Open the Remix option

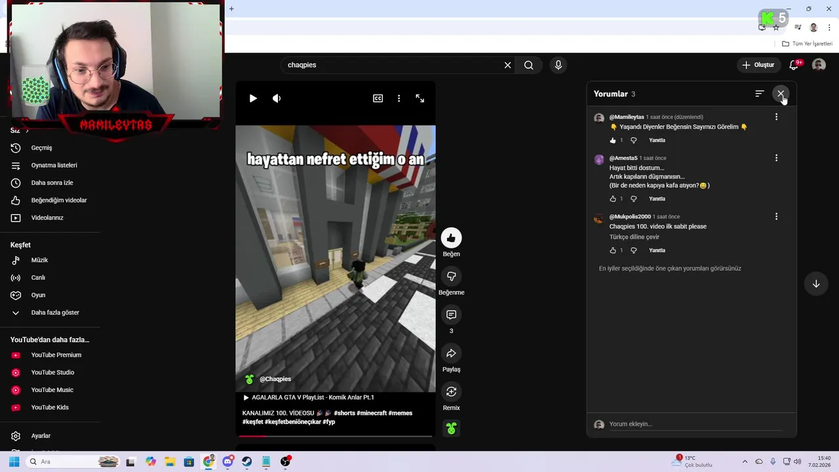click(451, 392)
